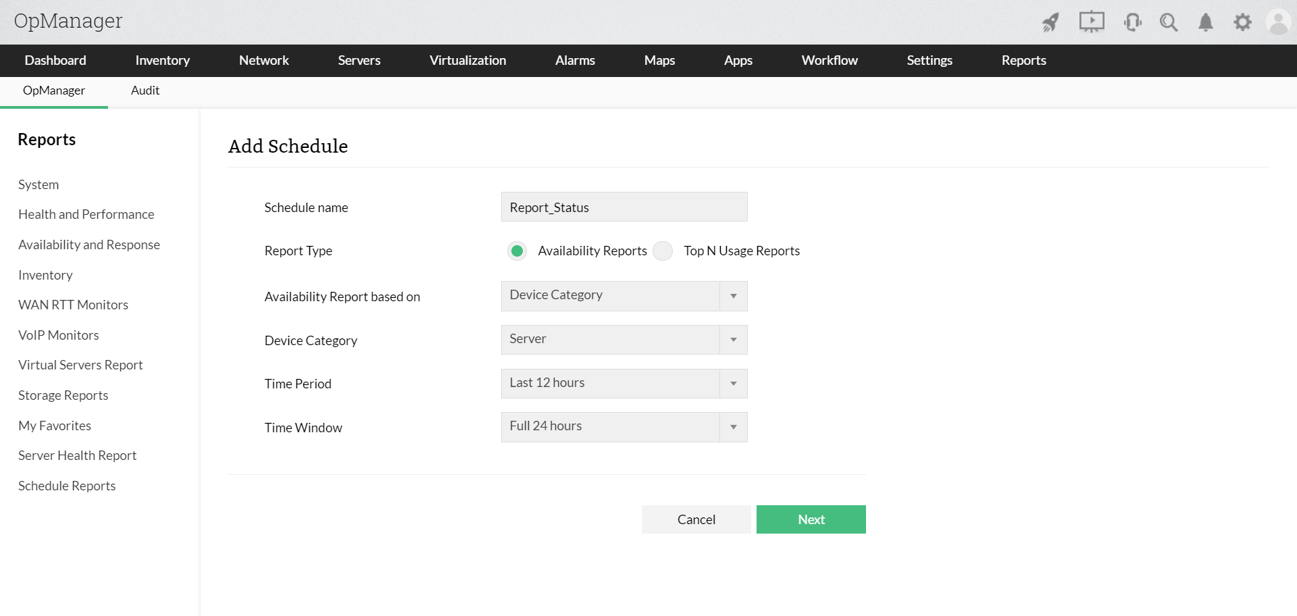Click the support headset icon

[1132, 22]
